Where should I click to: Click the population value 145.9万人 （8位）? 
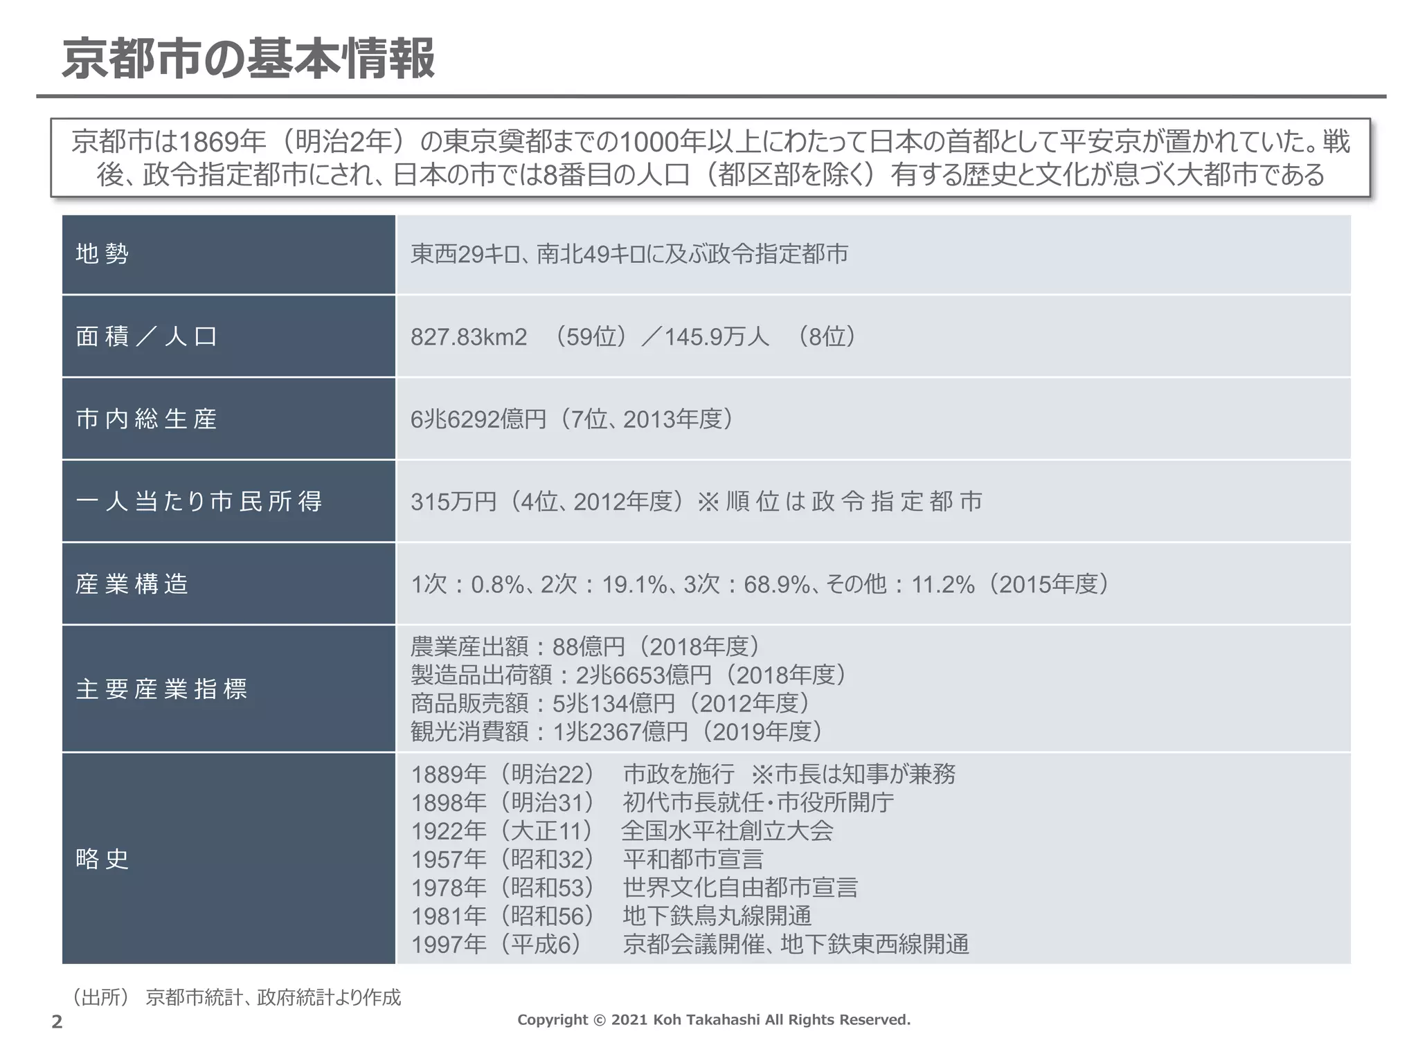[761, 337]
